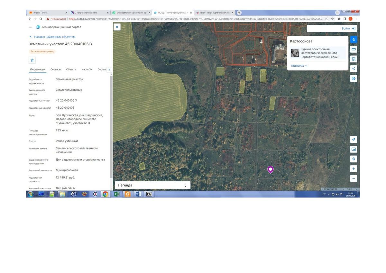386x273 pixels.
Task: Bookmark this page with the star icon
Action: point(332,19)
